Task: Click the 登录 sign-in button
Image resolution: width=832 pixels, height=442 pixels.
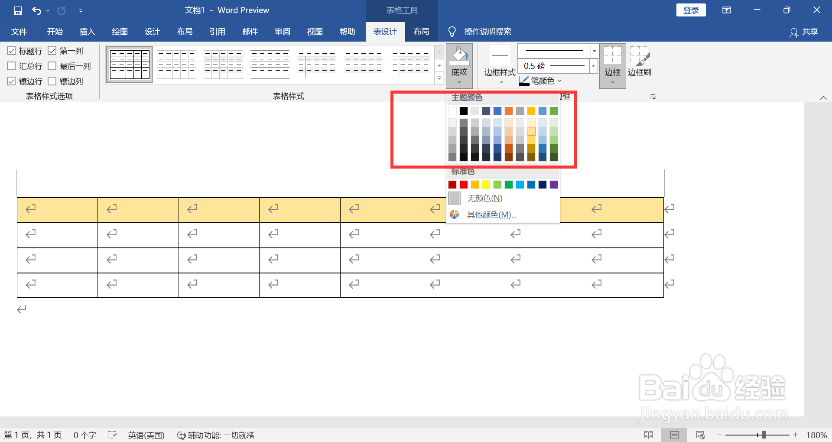Action: tap(691, 10)
